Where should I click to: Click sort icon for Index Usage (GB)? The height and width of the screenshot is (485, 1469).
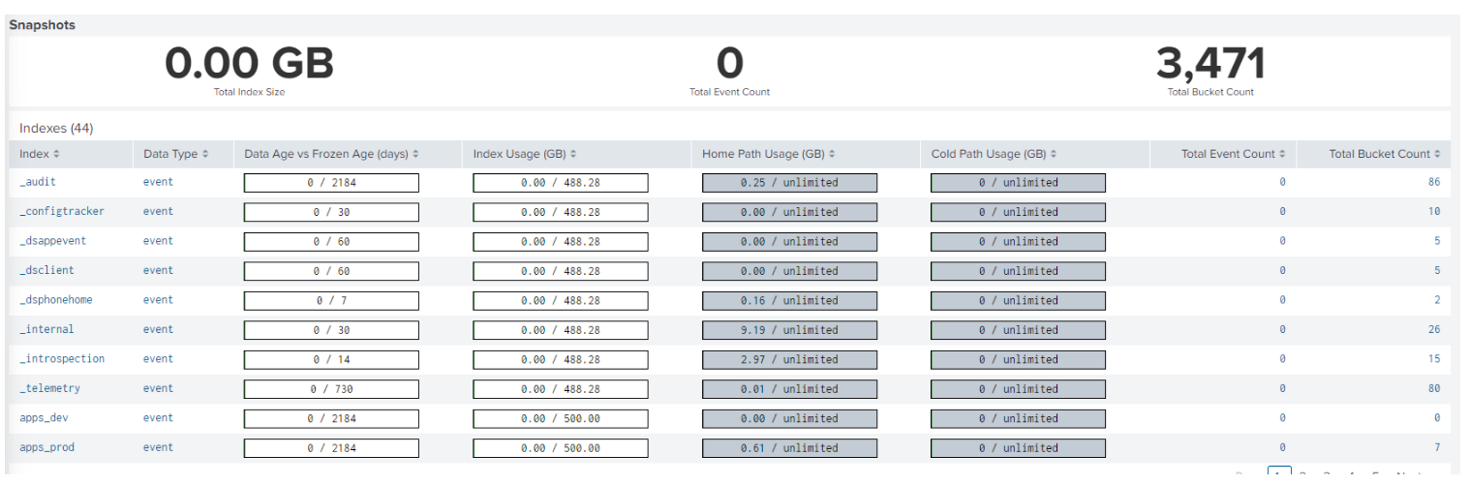[x=573, y=155]
